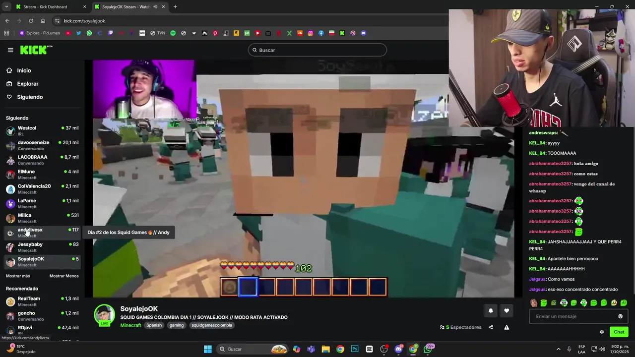Click the taskbar volume speaker icon

tap(602, 349)
